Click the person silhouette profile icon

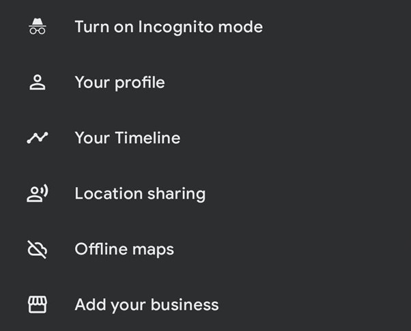coord(37,83)
